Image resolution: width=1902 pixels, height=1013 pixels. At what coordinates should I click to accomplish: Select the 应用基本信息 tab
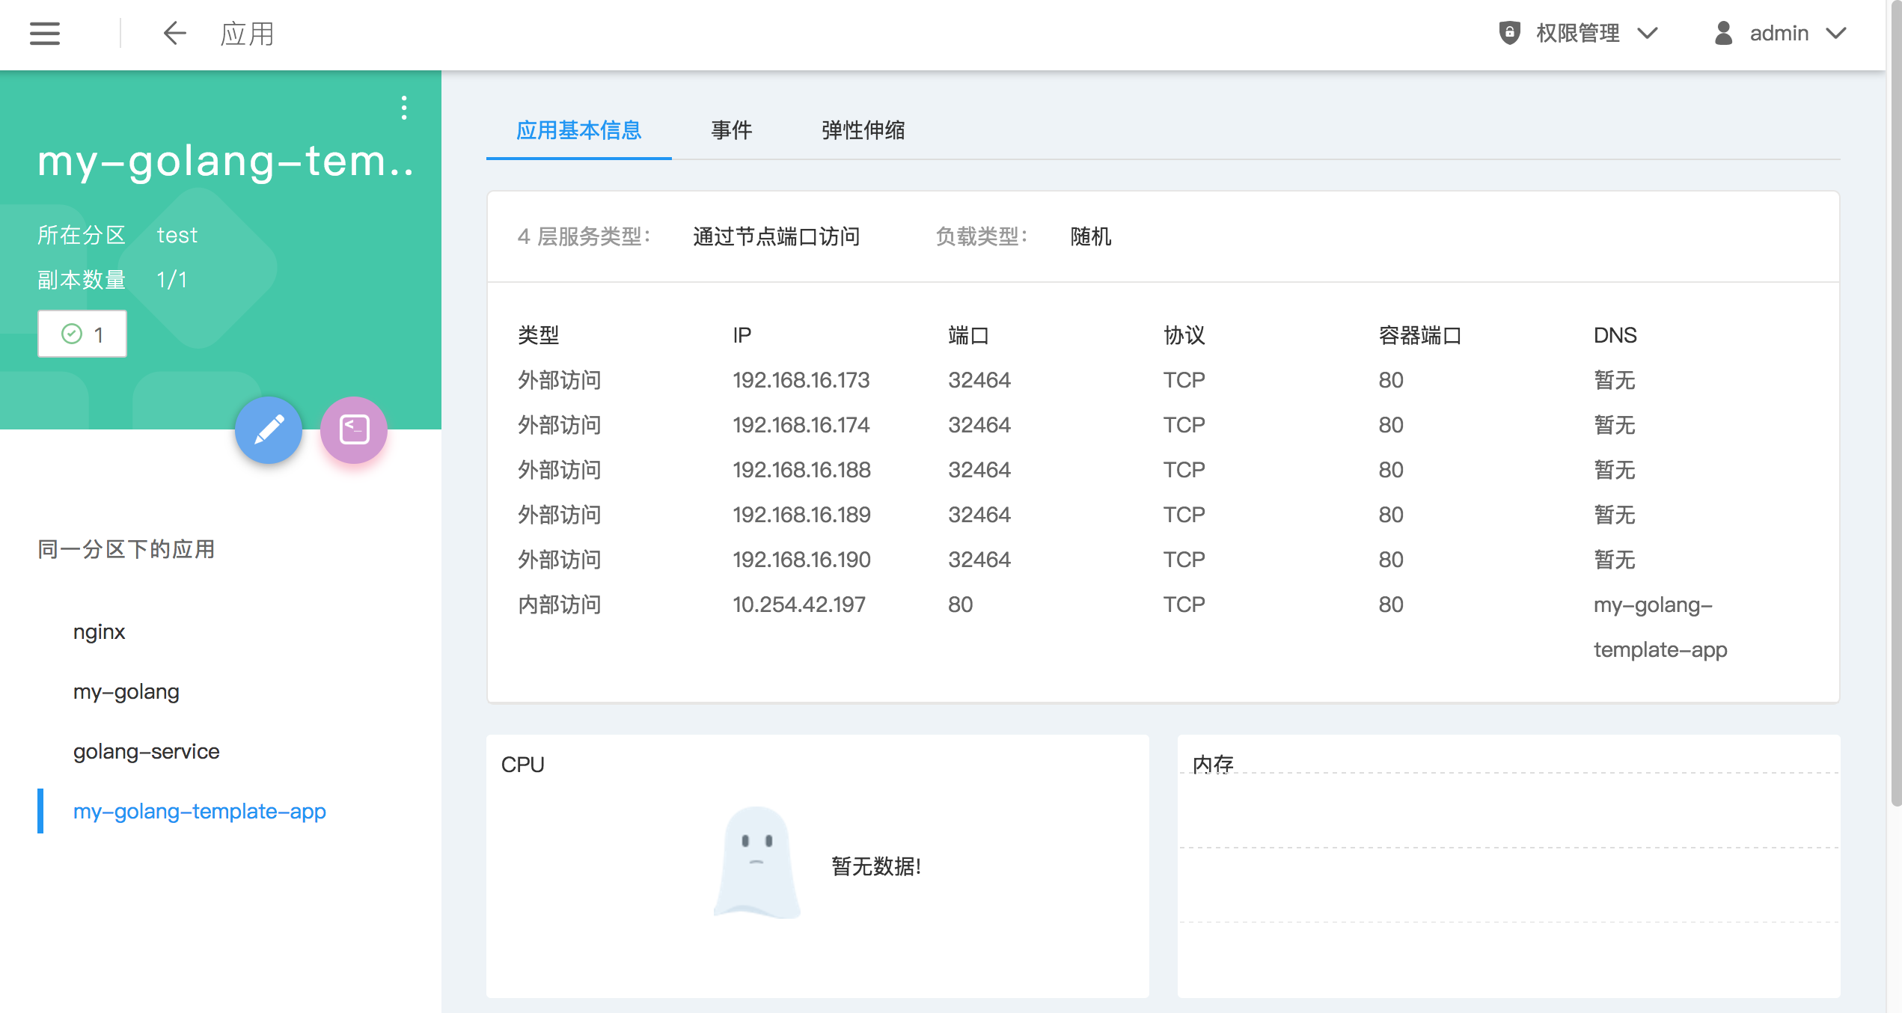pos(578,130)
